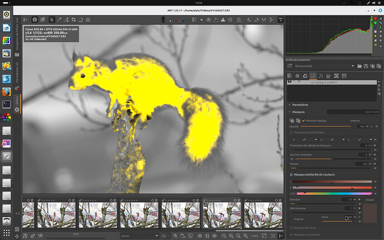384x240 pixels.
Task: Enable the Montrer masque checkbox
Action: click(304, 120)
